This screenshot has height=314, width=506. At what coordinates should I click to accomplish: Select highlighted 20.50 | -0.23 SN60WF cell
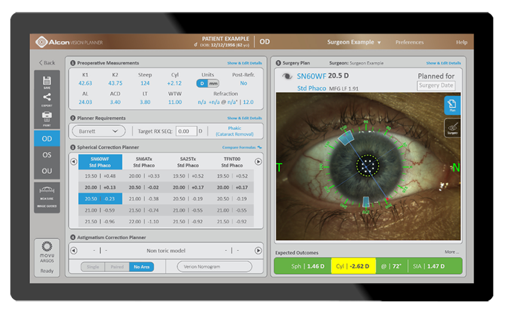click(x=100, y=199)
